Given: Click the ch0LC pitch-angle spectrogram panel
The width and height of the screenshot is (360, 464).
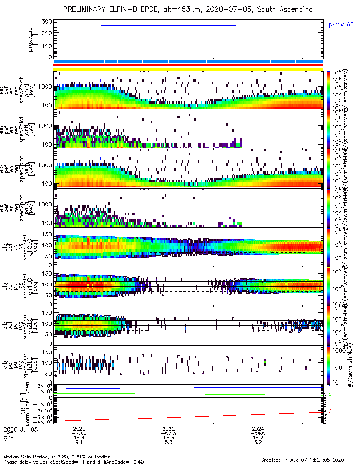Looking at the screenshot, I should 189,247.
